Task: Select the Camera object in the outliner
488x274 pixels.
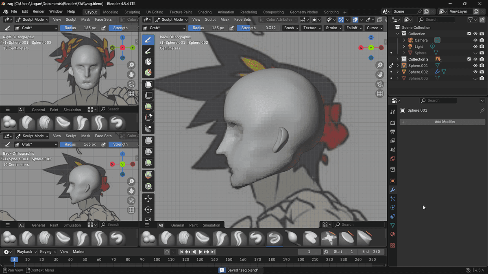Action: pyautogui.click(x=421, y=40)
